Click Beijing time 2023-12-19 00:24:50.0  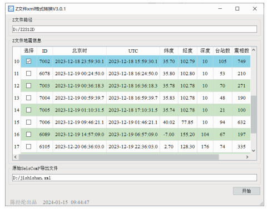80,74
